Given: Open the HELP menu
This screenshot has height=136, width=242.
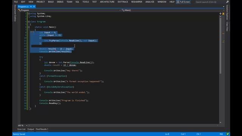Looking at the screenshot, I should 172,2.
